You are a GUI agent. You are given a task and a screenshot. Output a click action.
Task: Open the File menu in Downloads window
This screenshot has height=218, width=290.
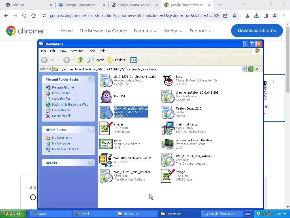tap(43, 51)
